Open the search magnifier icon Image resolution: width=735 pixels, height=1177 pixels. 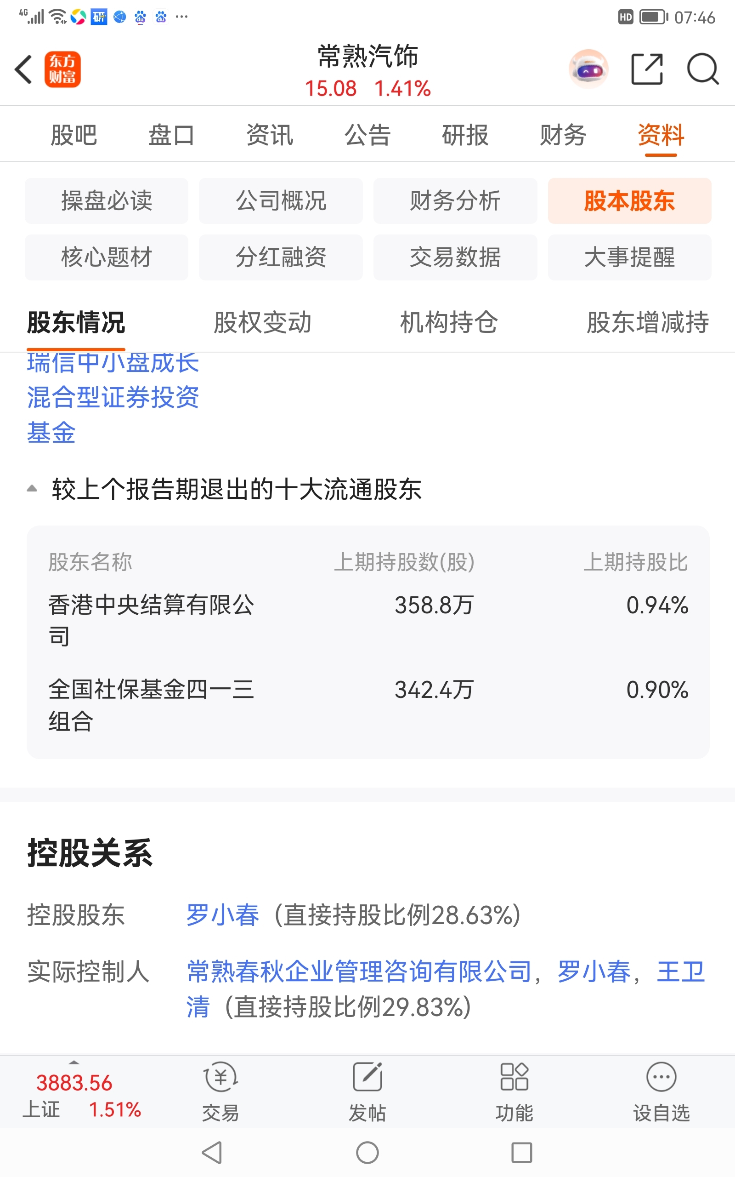point(703,69)
